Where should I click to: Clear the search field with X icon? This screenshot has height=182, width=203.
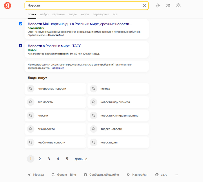(144, 6)
